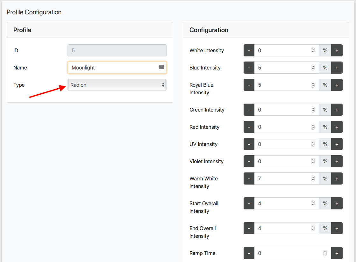This screenshot has height=262, width=356.
Task: Click the Royal Blue Intensity spinner arrows
Action: (x=313, y=85)
